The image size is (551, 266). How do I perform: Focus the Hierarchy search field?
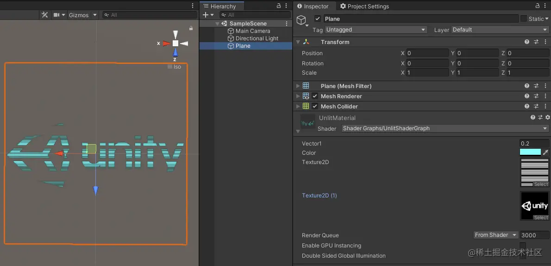pos(255,15)
